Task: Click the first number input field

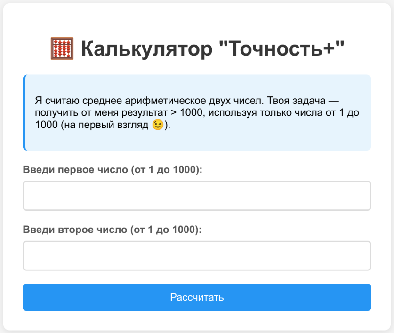Action: point(197,196)
